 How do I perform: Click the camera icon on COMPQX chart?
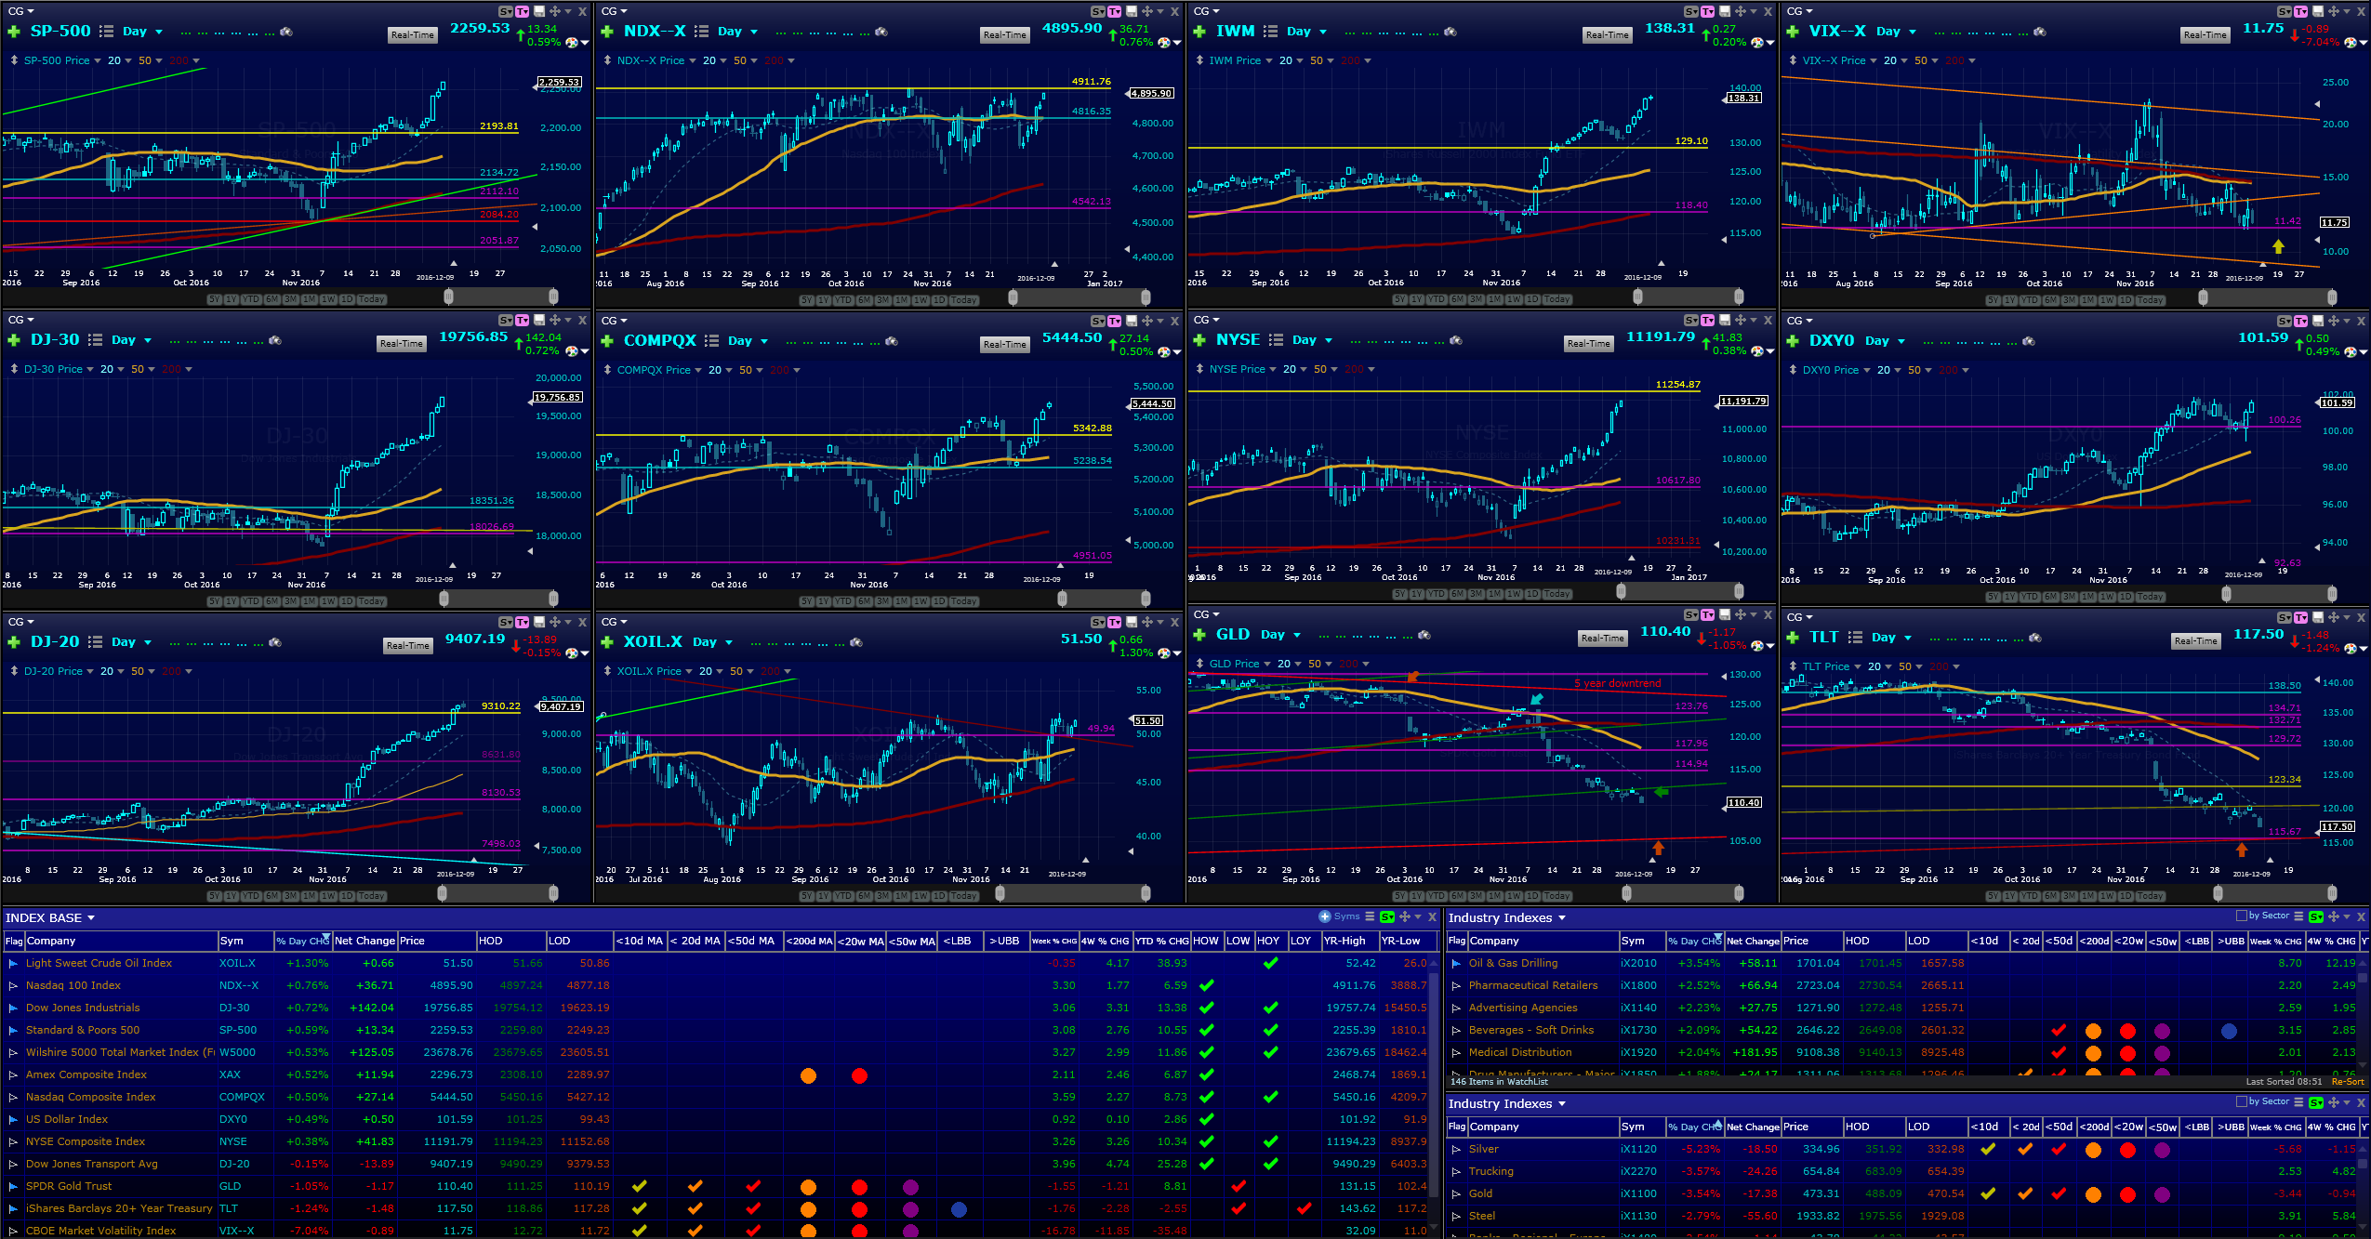tap(892, 341)
